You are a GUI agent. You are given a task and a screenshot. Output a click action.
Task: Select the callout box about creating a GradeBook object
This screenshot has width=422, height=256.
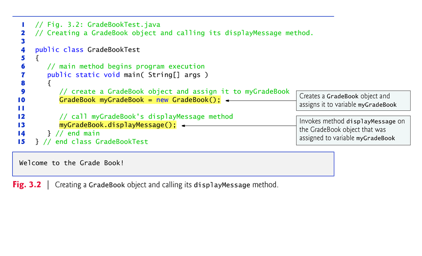tap(353, 101)
